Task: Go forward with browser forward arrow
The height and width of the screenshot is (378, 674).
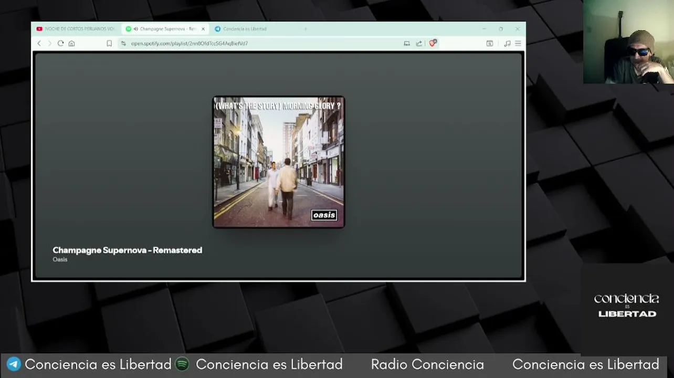Action: click(x=50, y=44)
